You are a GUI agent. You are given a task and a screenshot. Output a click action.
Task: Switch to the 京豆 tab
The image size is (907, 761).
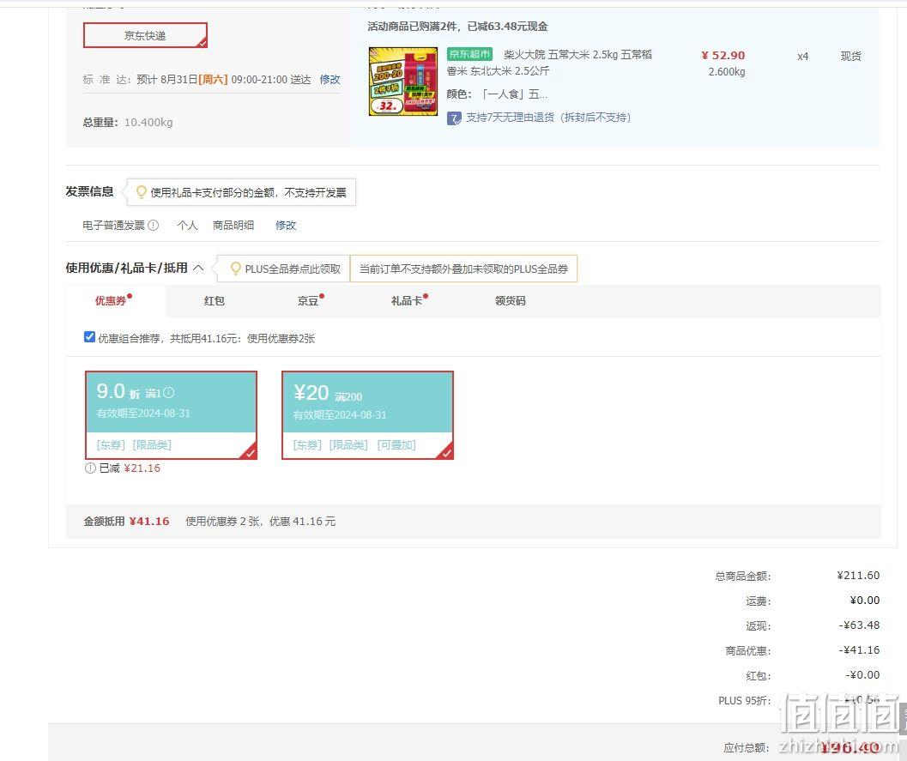(x=308, y=300)
